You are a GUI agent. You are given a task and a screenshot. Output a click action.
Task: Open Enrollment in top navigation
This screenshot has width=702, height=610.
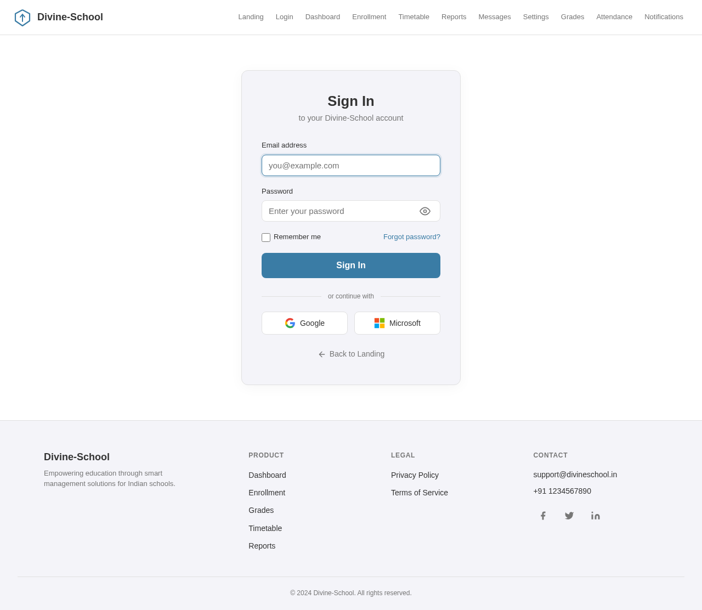point(369,17)
